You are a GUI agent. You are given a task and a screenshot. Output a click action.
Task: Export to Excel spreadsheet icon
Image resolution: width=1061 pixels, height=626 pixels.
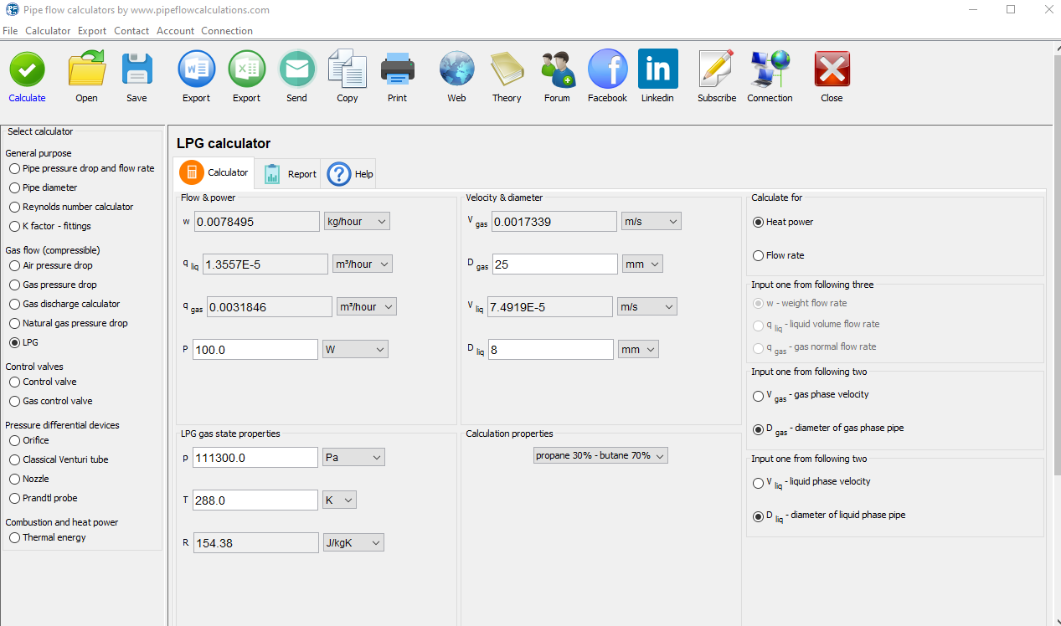pyautogui.click(x=246, y=69)
